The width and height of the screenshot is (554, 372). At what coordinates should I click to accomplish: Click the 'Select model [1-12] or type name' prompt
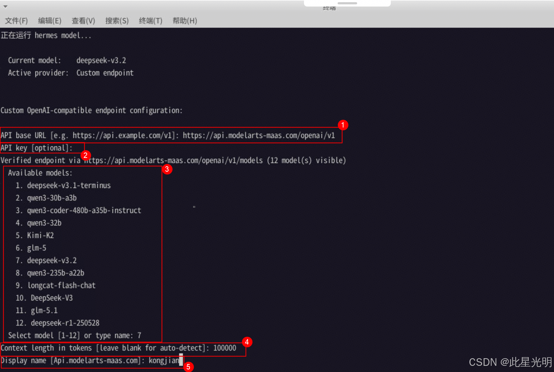(71, 335)
